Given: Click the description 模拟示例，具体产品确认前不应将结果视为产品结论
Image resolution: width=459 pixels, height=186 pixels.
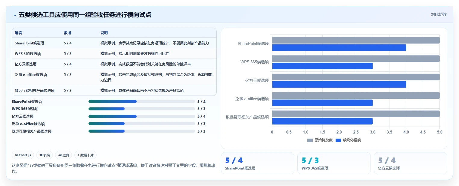Looking at the screenshot, I should (142, 90).
